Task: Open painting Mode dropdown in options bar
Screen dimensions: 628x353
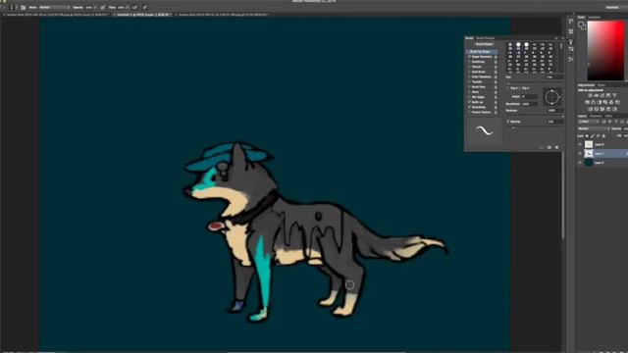Action: point(55,7)
